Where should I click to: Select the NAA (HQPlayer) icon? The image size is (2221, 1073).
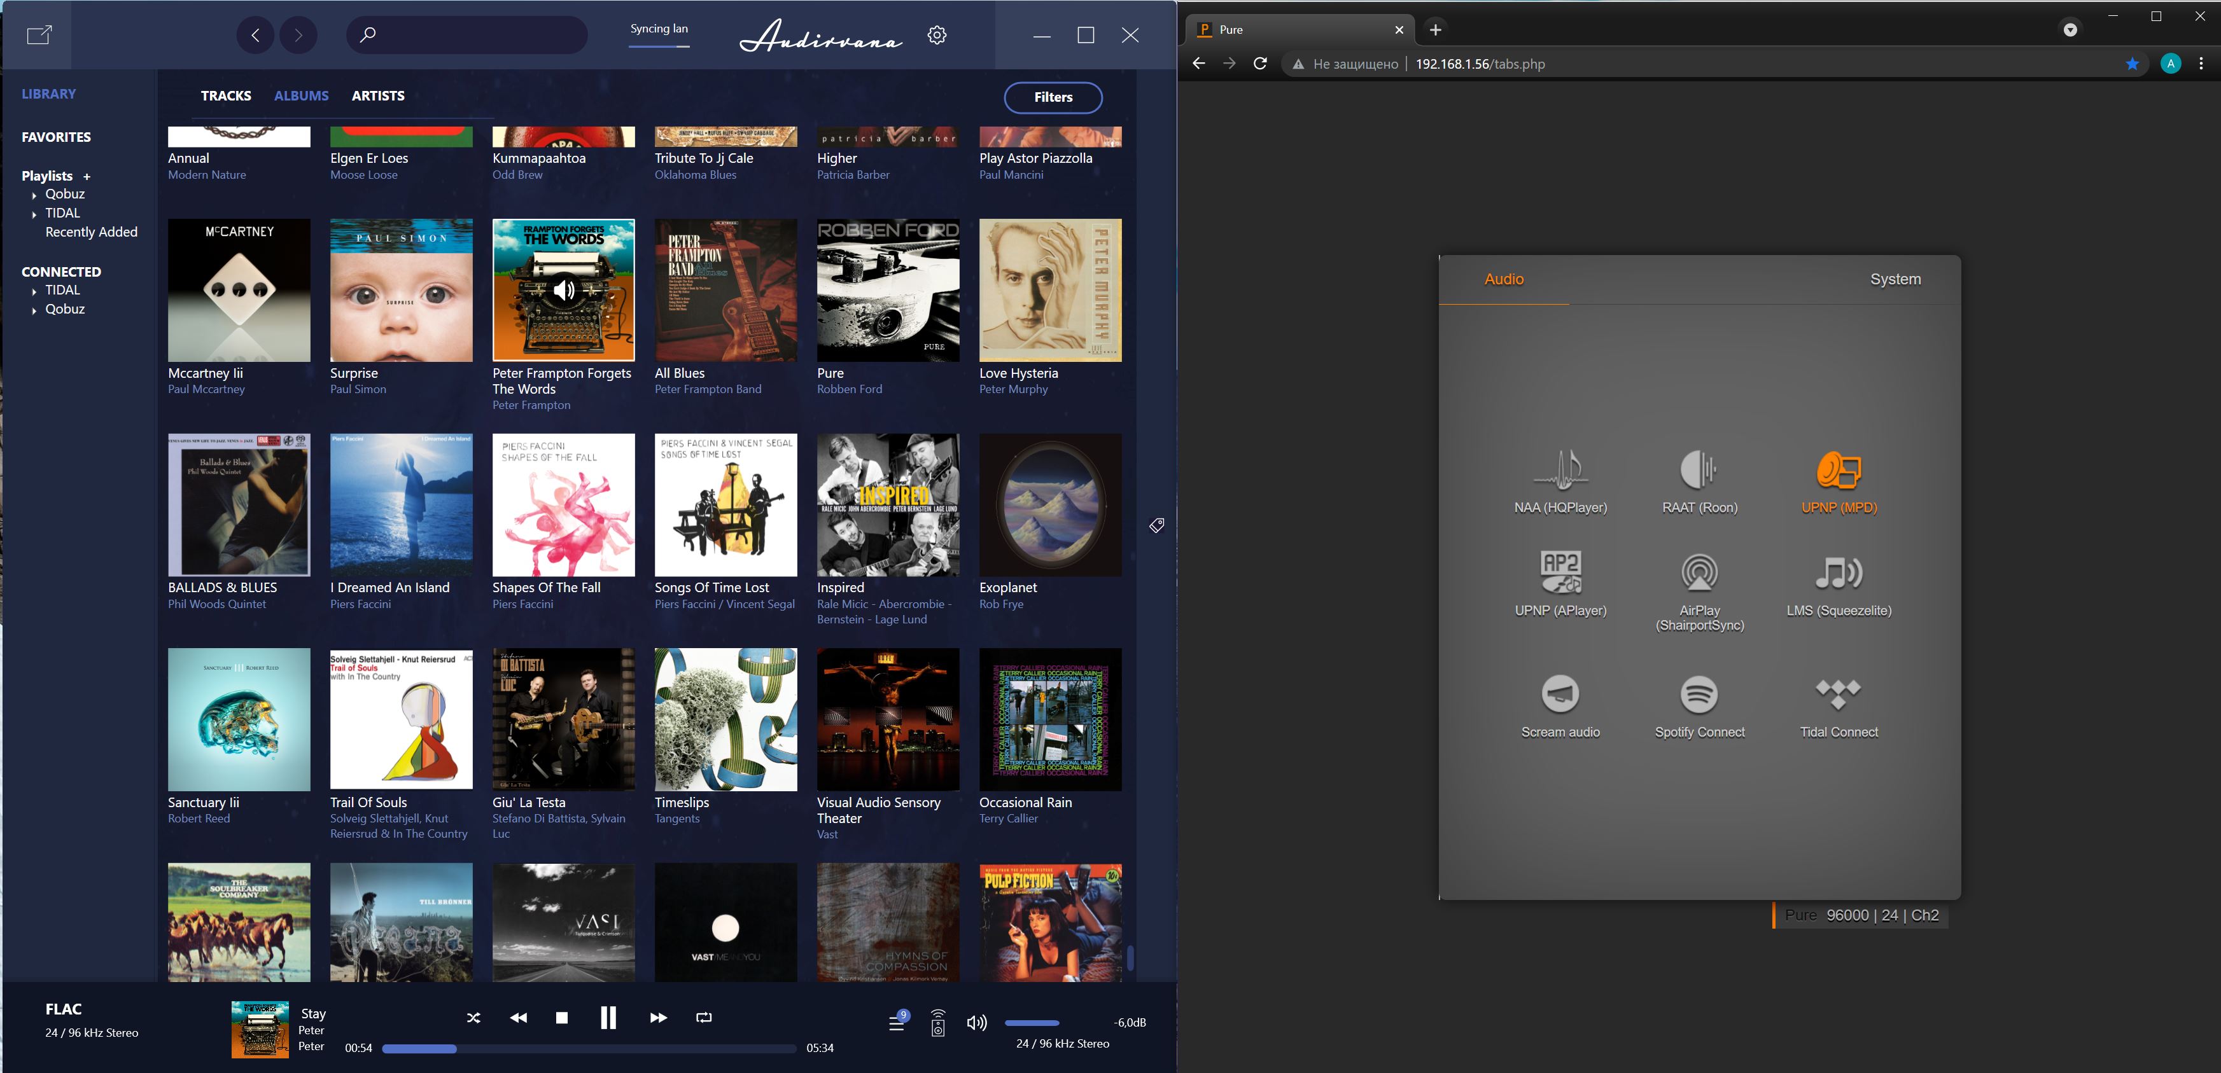point(1560,471)
